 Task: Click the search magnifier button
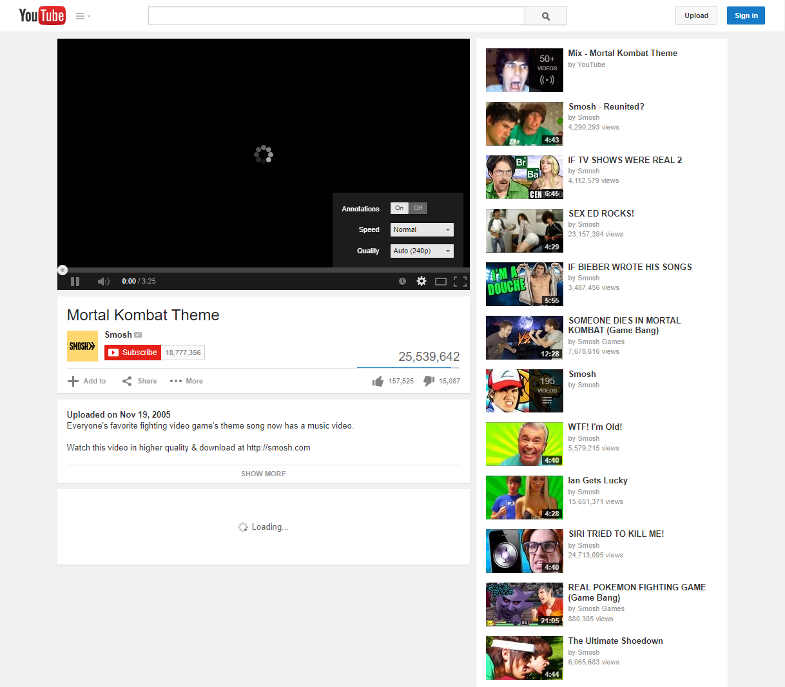(x=546, y=16)
